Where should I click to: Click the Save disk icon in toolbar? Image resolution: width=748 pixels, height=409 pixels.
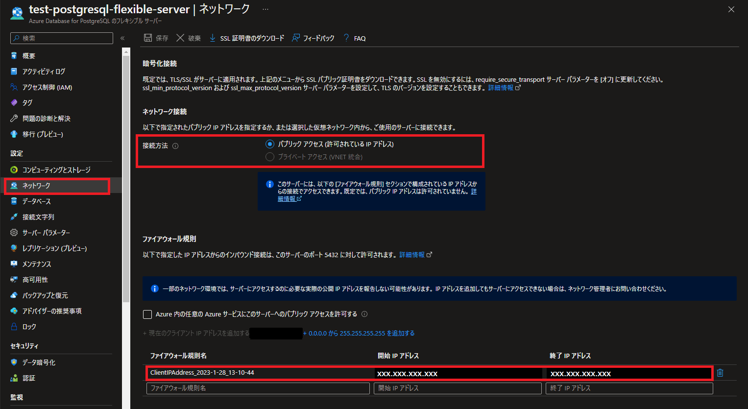(148, 38)
